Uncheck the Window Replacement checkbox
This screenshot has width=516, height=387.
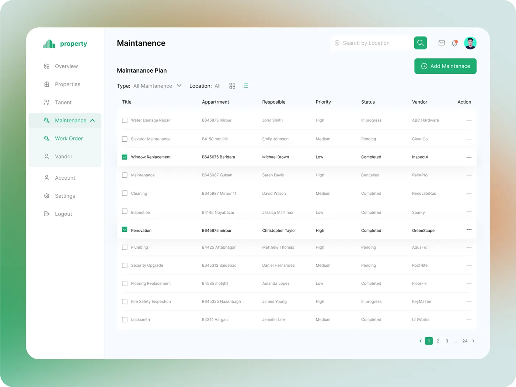[x=125, y=157]
